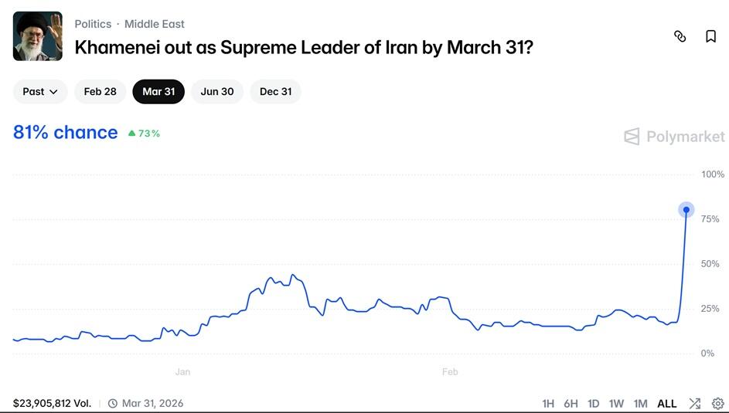Set chart range to 1D
The width and height of the screenshot is (729, 413).
pyautogui.click(x=594, y=403)
